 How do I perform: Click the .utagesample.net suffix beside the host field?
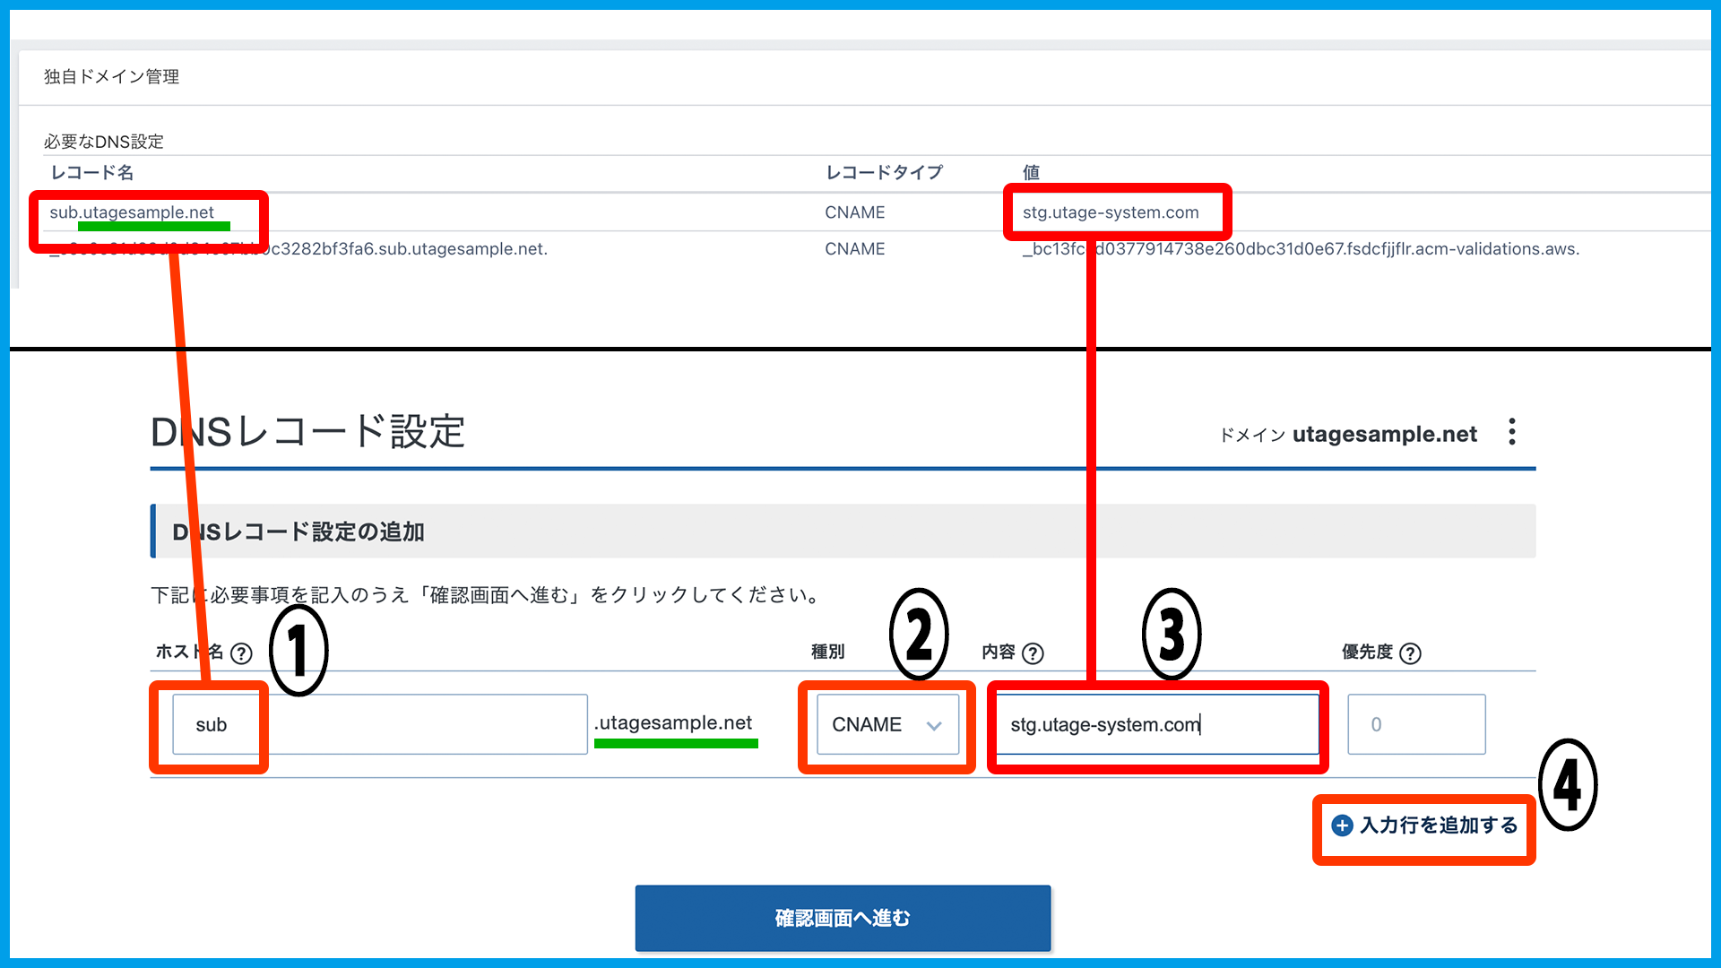[674, 722]
